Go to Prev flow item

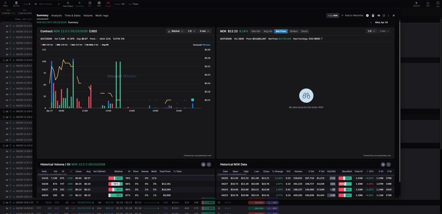(x=90, y=3)
